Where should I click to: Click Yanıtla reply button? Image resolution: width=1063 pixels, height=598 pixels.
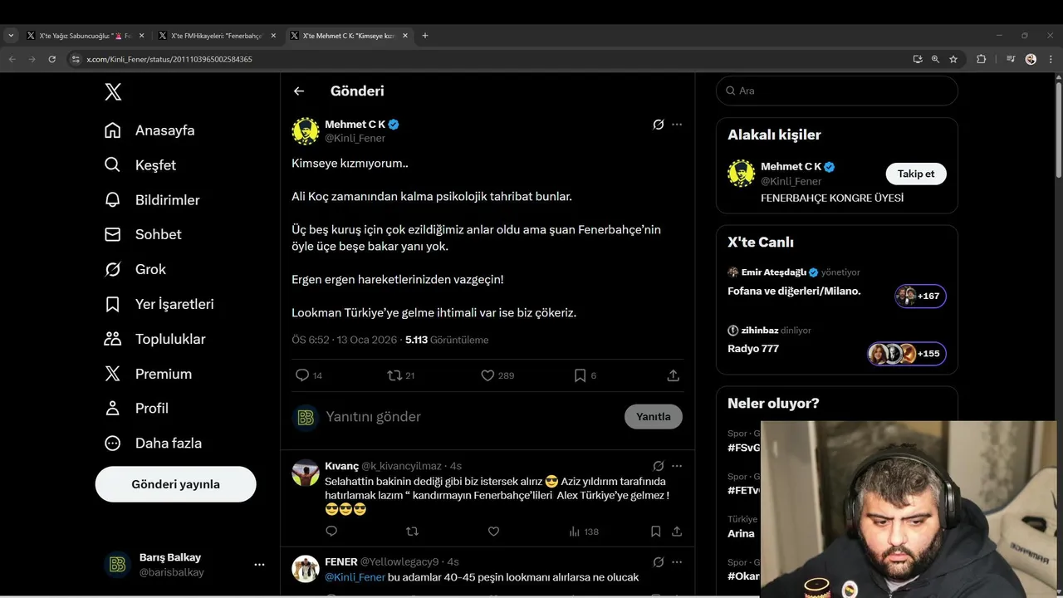(654, 417)
